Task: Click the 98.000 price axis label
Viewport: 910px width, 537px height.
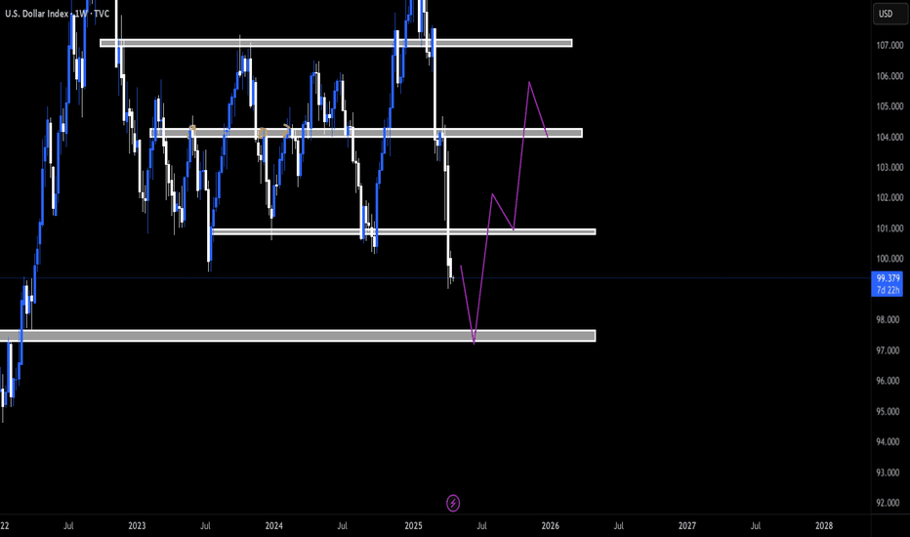Action: coord(889,320)
